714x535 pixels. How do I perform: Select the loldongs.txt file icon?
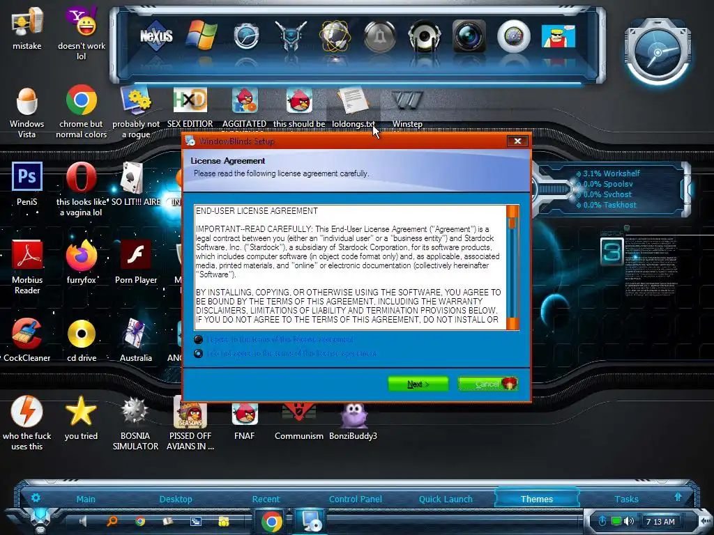(x=354, y=107)
